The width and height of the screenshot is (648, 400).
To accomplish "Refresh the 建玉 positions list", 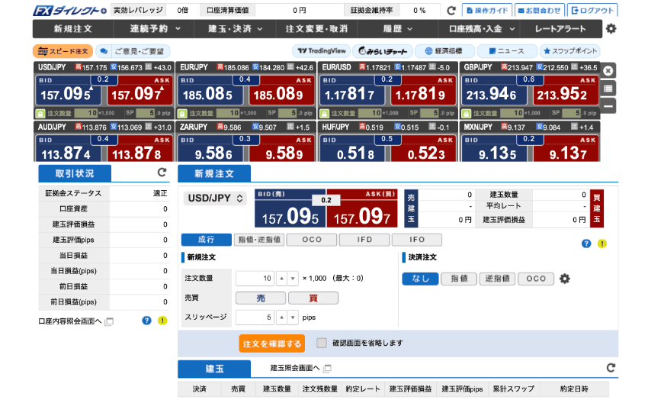I will [x=611, y=368].
